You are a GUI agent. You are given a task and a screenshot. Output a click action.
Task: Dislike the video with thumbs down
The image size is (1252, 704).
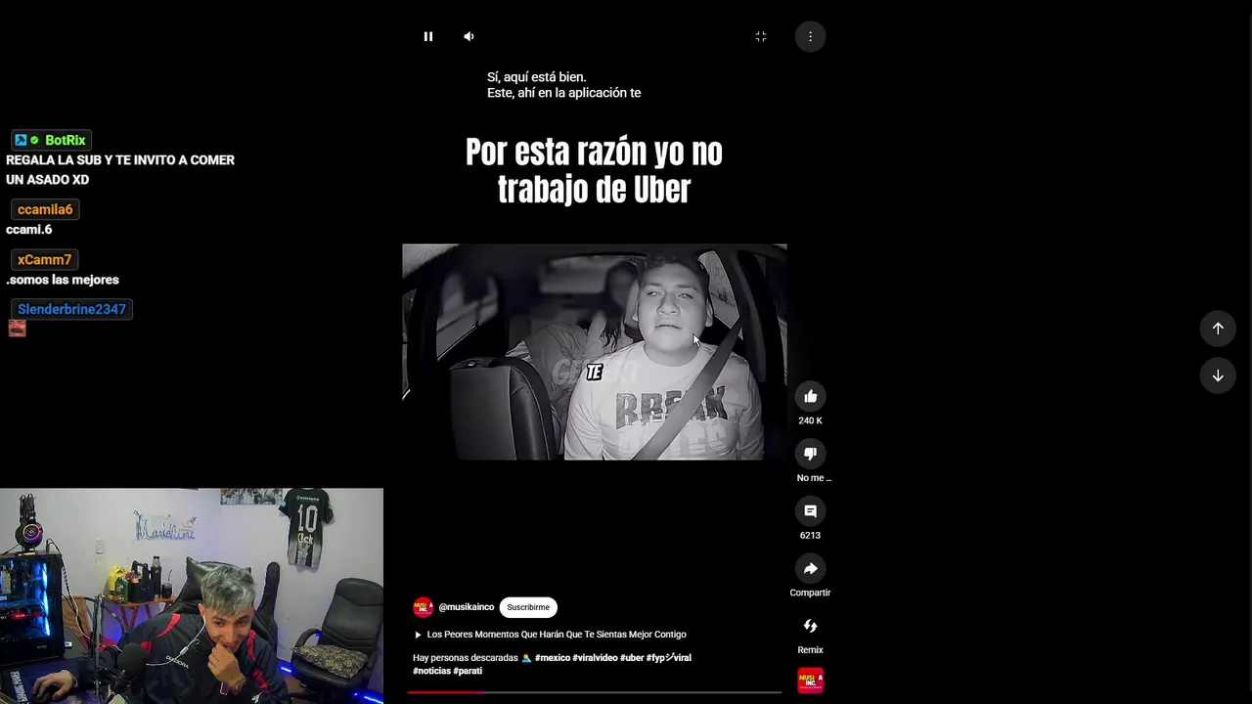(810, 454)
